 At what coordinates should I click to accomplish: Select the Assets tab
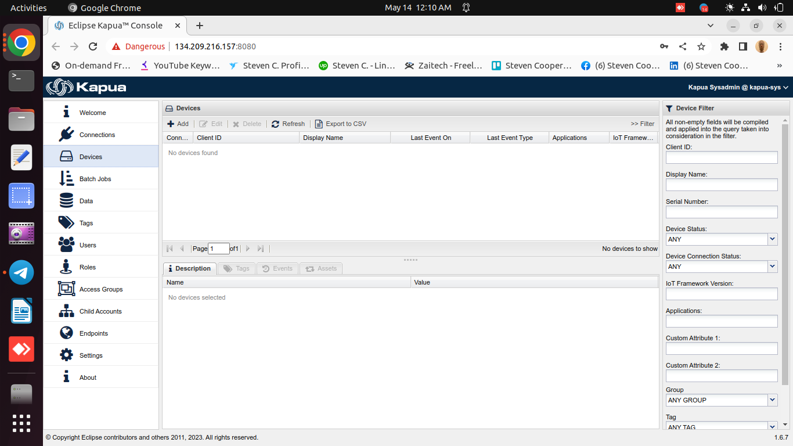tap(321, 268)
